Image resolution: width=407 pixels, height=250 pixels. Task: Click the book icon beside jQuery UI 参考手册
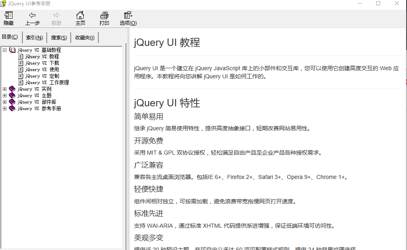pyautogui.click(x=12, y=108)
